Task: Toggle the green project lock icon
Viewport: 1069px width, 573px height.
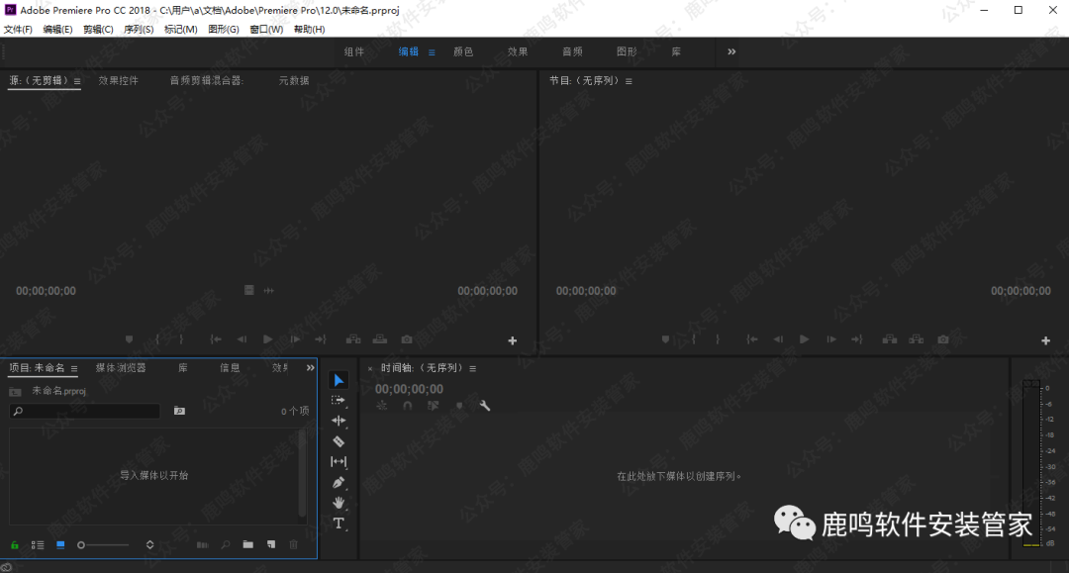Action: [x=14, y=544]
